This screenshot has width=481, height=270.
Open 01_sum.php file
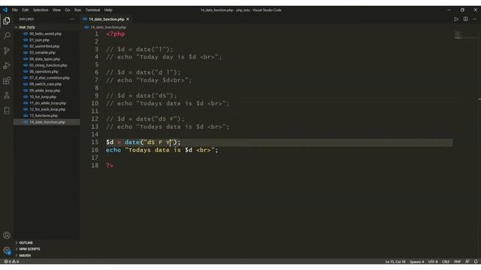tap(39, 40)
